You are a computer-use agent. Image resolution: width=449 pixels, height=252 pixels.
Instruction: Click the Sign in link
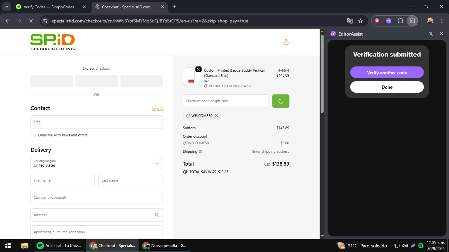click(157, 109)
